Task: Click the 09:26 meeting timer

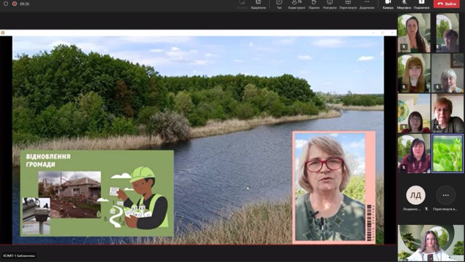Action: (24, 4)
